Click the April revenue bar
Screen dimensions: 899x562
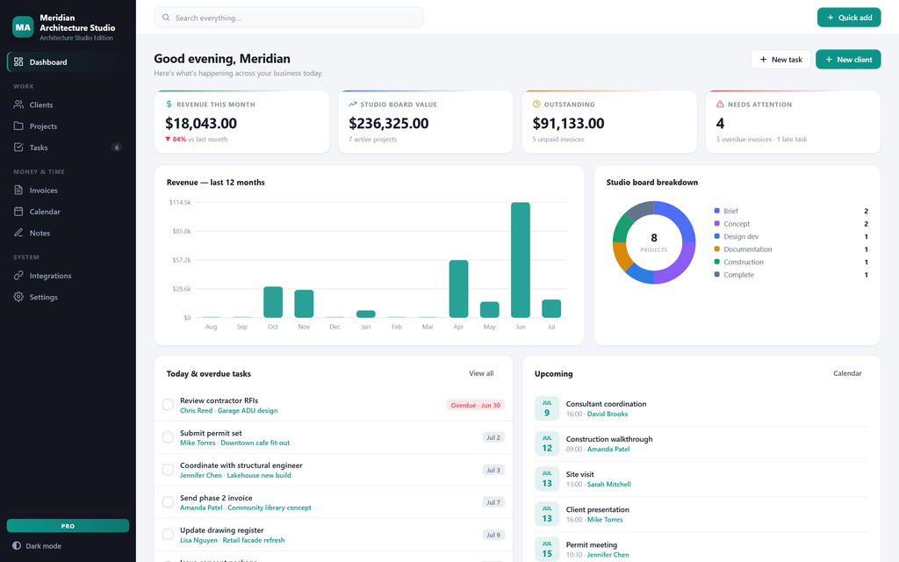(458, 288)
